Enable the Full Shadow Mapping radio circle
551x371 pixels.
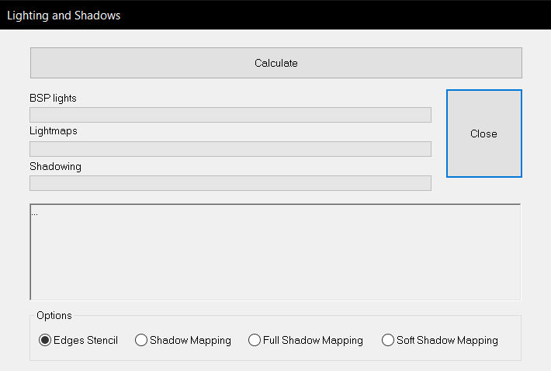255,340
